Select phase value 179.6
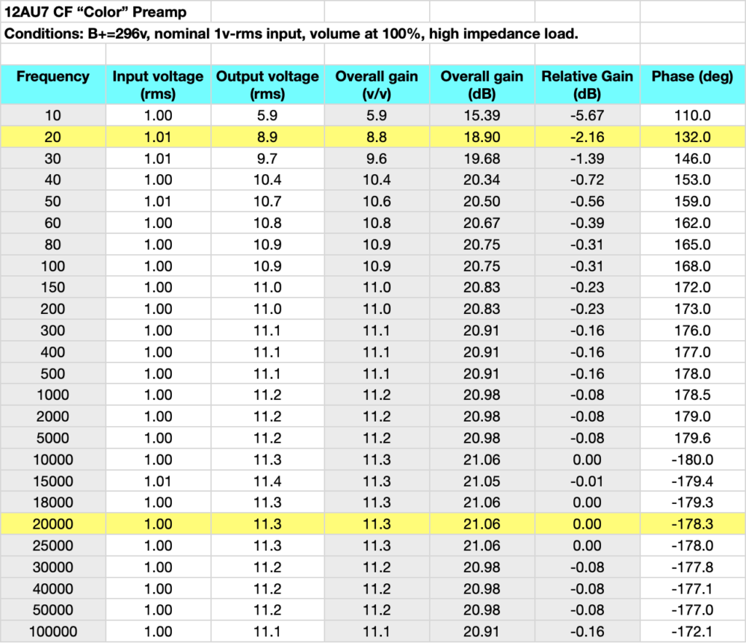This screenshot has height=643, width=746. [x=693, y=438]
